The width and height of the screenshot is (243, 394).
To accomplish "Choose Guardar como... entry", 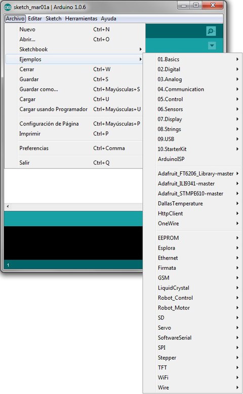I will (x=74, y=89).
